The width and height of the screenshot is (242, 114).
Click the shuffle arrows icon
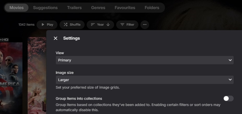point(65,25)
